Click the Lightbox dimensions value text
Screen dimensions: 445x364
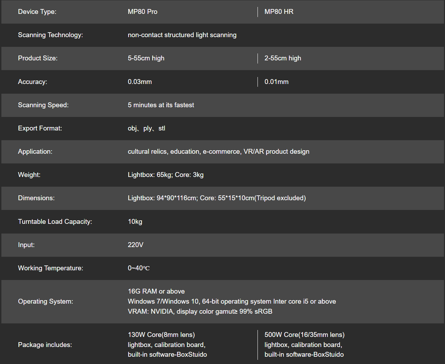(217, 198)
